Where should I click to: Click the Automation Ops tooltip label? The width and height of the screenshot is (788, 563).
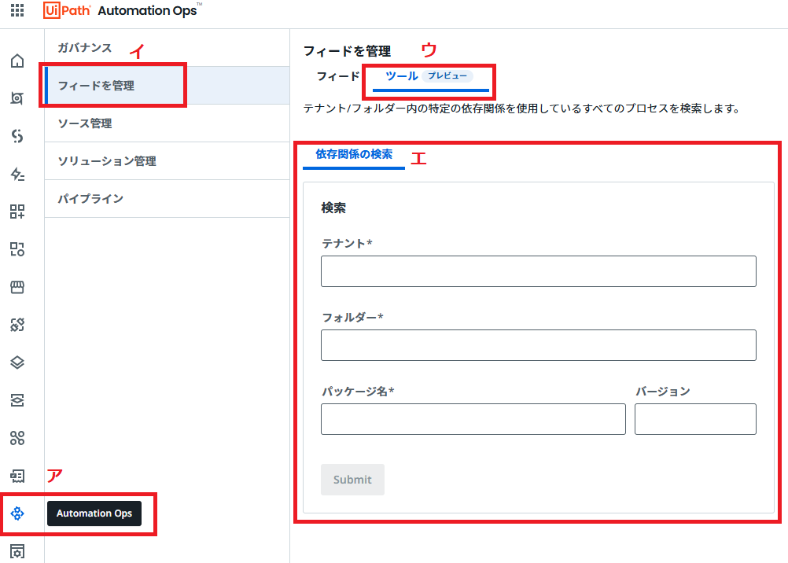click(x=94, y=513)
